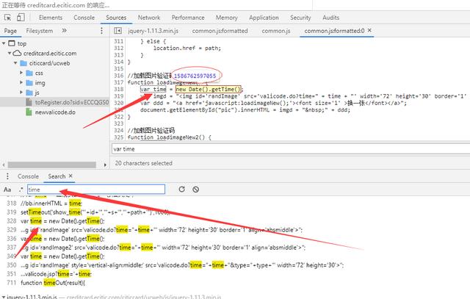Open the common.js file tab

(x=276, y=31)
